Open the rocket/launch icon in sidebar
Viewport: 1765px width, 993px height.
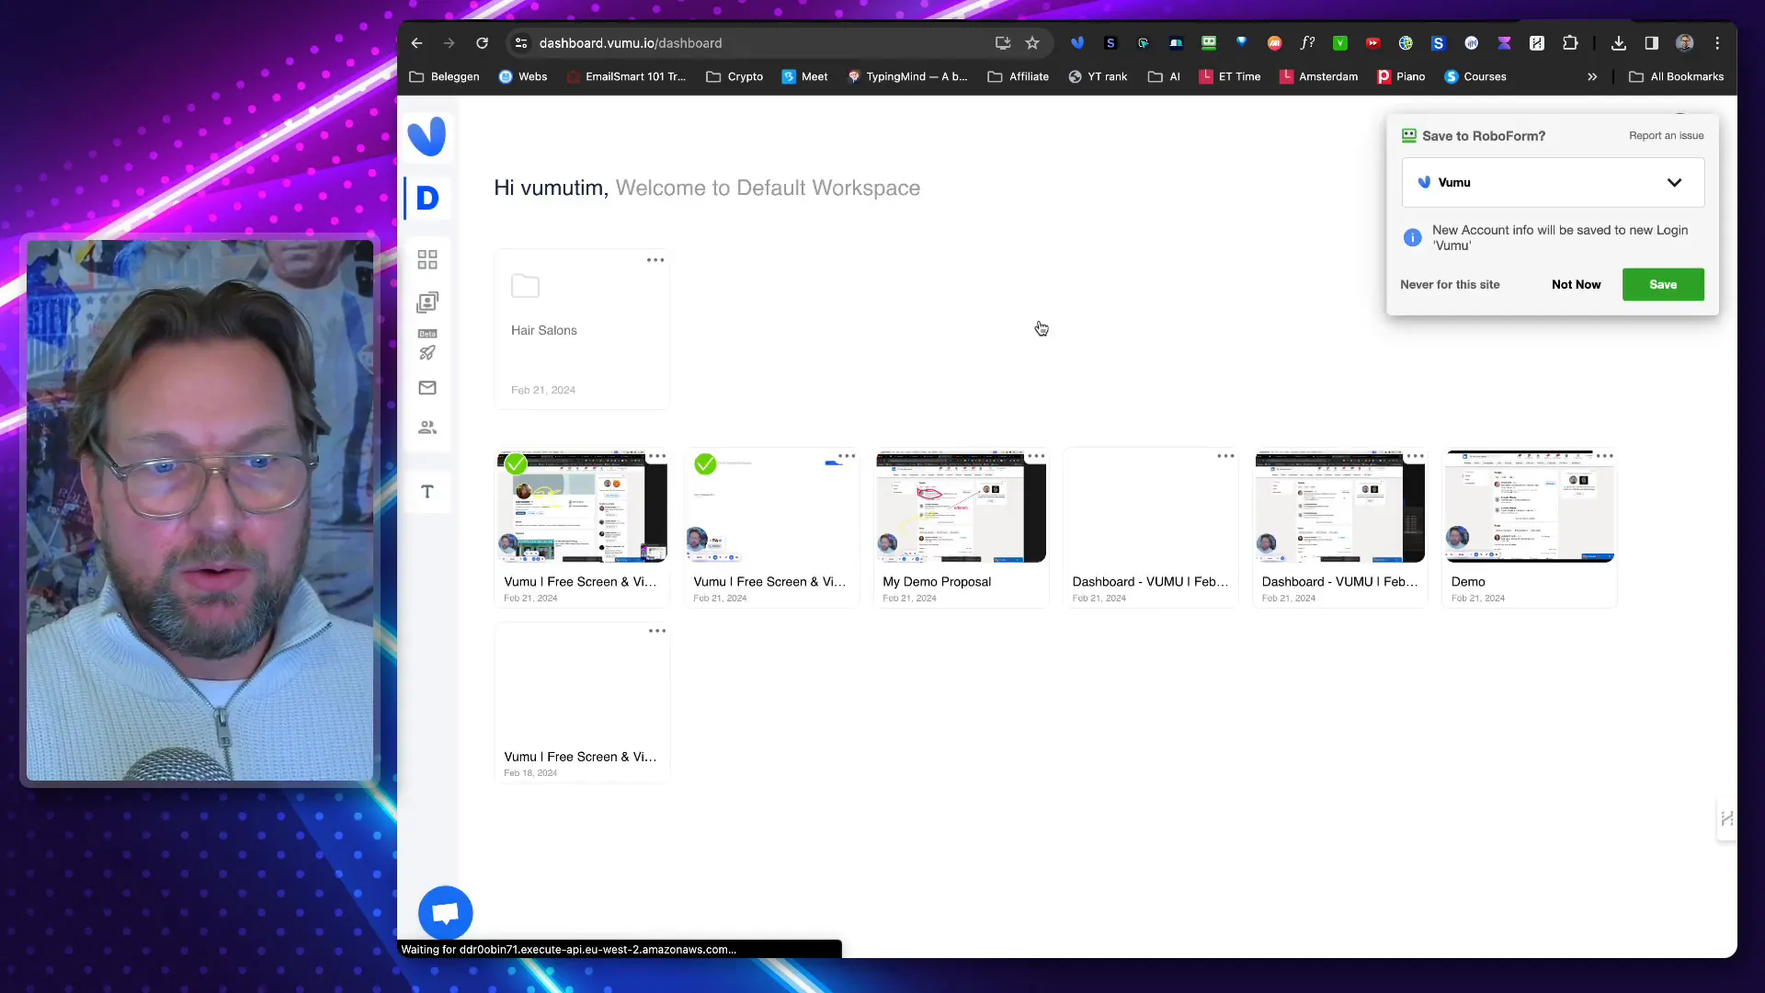427,353
